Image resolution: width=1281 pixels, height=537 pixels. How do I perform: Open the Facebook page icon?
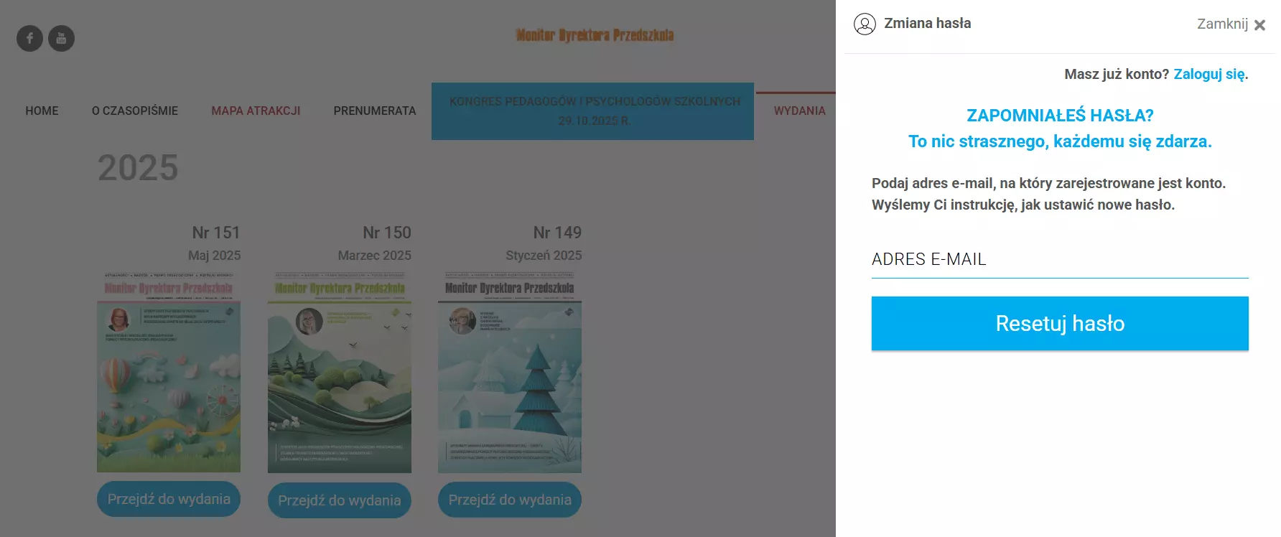tap(29, 38)
